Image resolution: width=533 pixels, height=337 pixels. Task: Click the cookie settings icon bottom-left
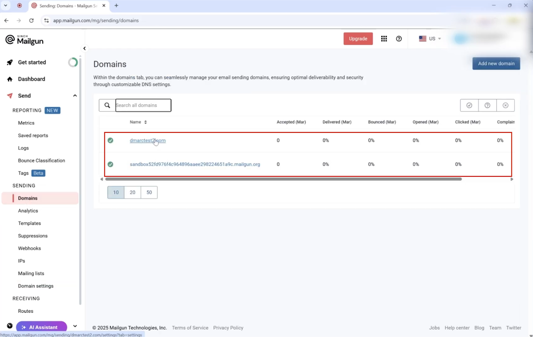click(x=10, y=326)
